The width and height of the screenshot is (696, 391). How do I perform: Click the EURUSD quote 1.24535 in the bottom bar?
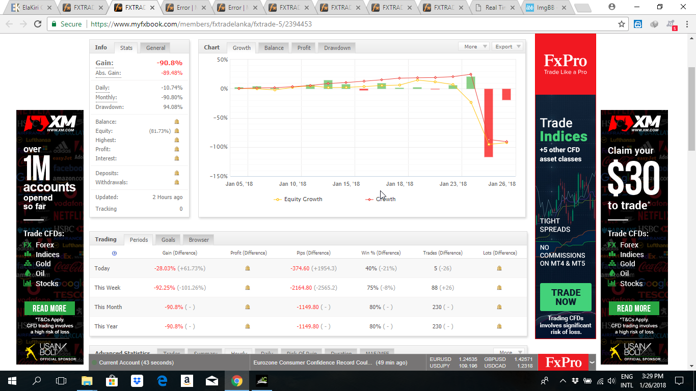(469, 359)
